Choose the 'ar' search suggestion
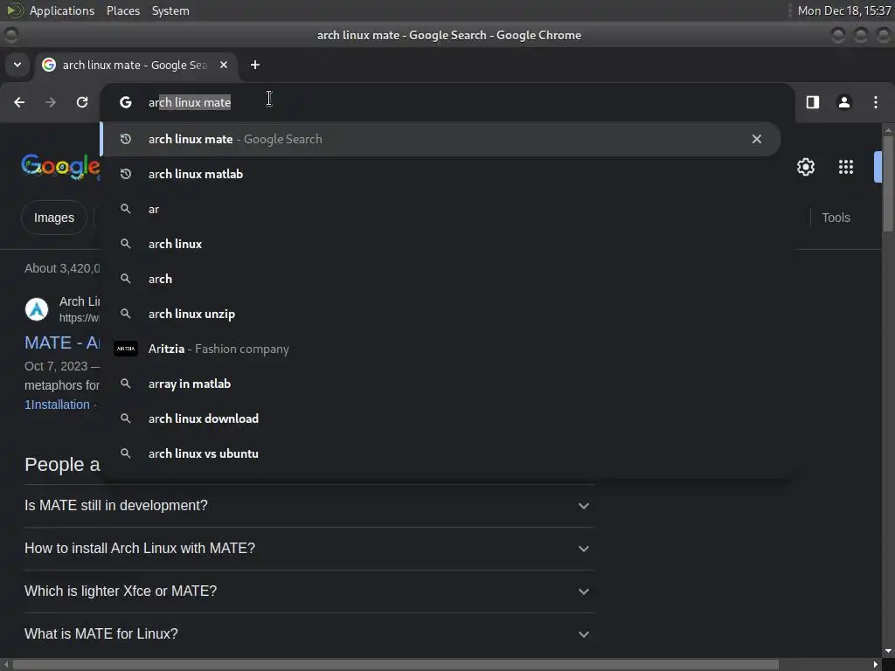The width and height of the screenshot is (895, 671). 441,209
